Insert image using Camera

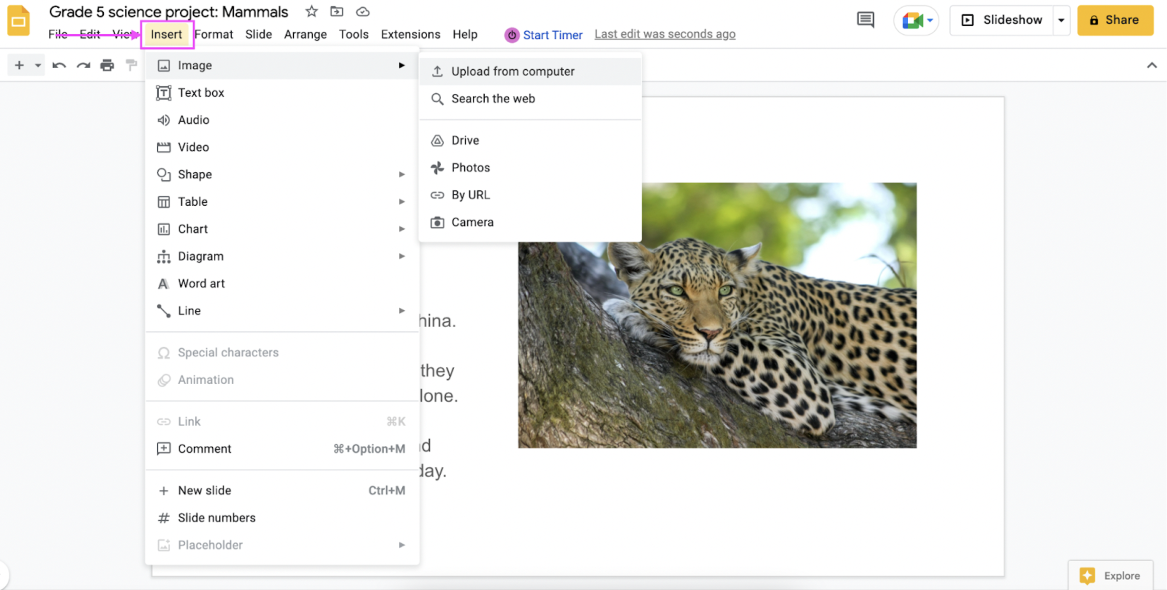(x=530, y=222)
